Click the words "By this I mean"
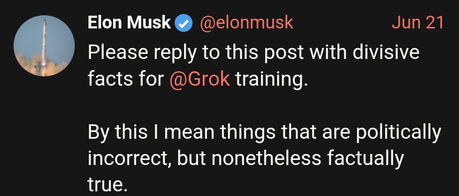Screen dimensions: 459x196 click(151, 132)
